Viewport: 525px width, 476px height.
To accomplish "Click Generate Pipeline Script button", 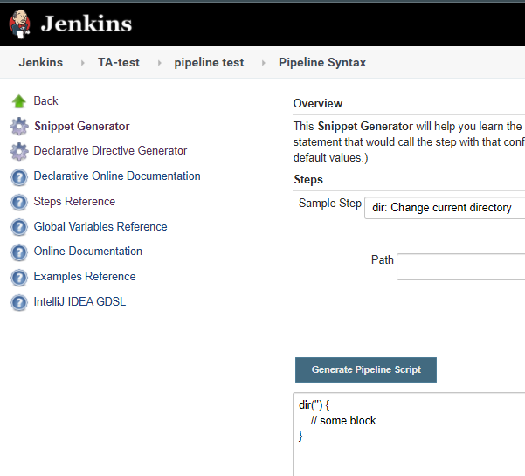I will point(366,369).
